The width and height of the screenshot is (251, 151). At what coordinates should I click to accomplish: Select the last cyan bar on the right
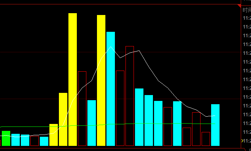[216, 125]
